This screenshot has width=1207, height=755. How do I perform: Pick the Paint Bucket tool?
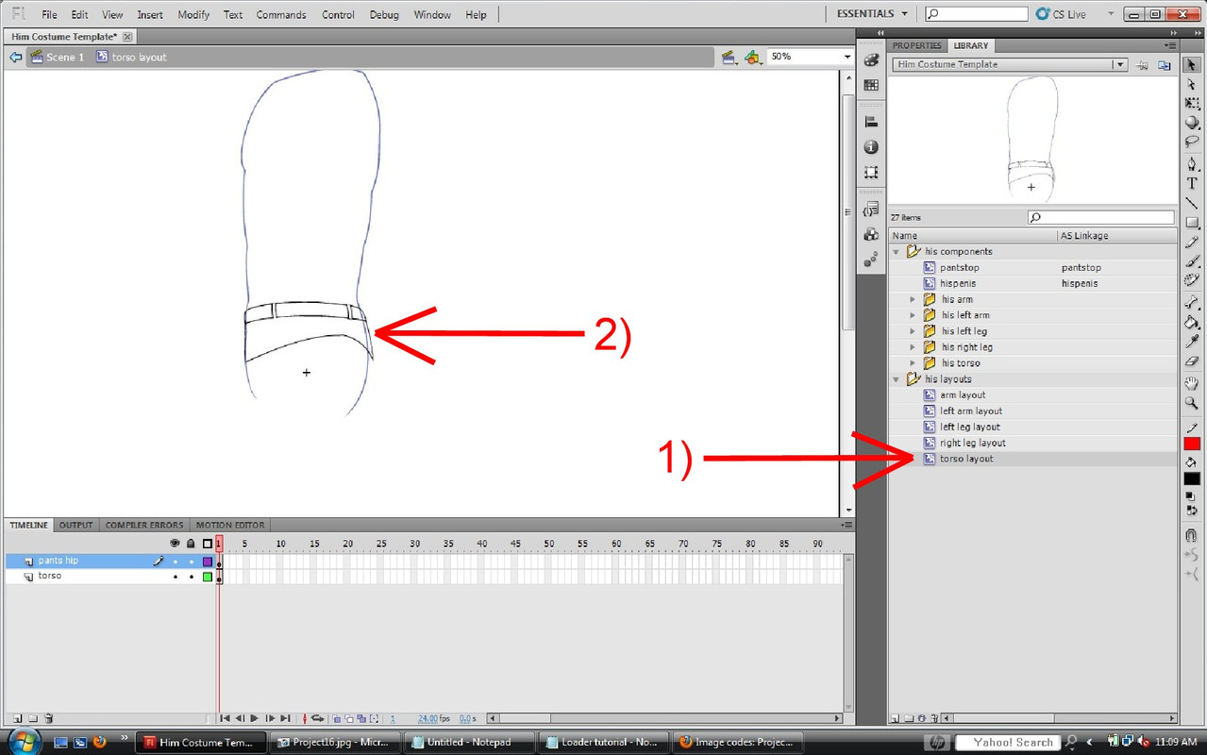(1192, 323)
